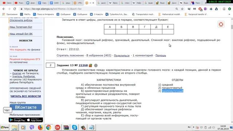233x131 pixels.
Task: Open the Mail.Ru bookmark
Action: coord(25,15)
